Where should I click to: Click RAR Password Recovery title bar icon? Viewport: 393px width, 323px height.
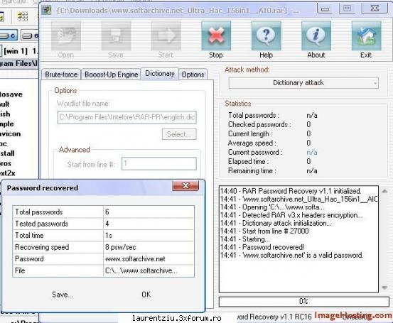pyautogui.click(x=46, y=10)
